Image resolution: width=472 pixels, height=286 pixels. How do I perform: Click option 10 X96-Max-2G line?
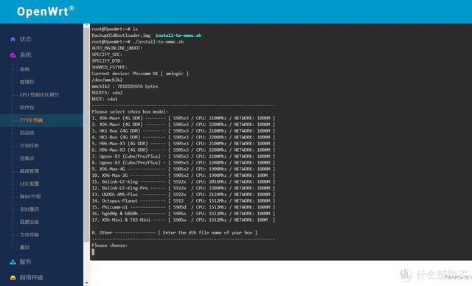pyautogui.click(x=184, y=175)
